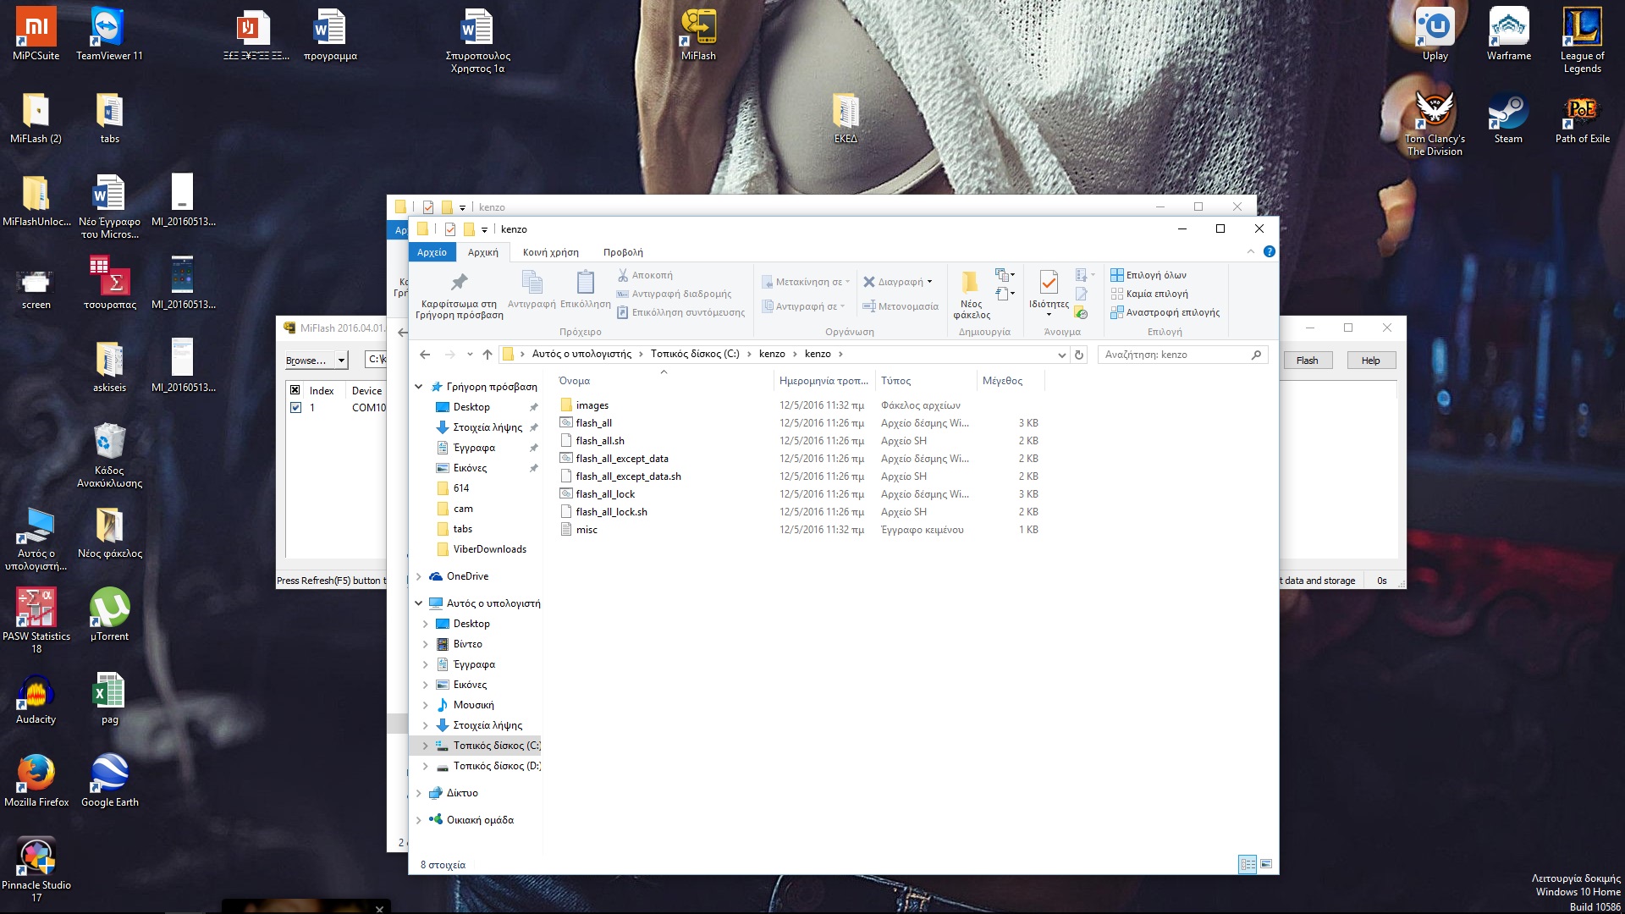Click the Help button in MiFlash
This screenshot has width=1625, height=914.
tap(1370, 361)
